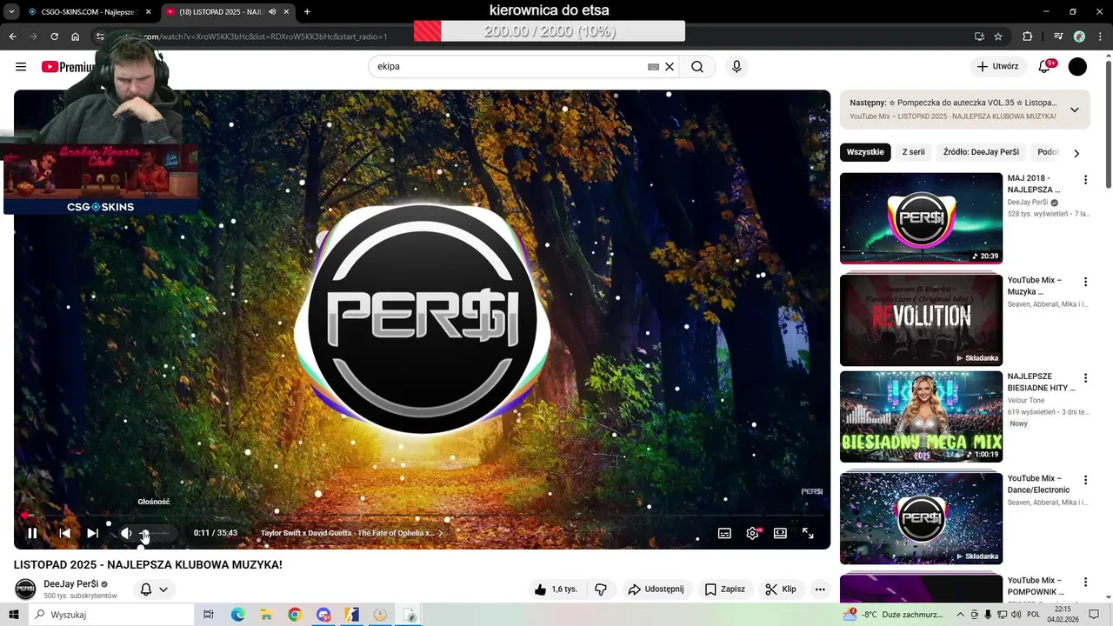Screen dimensions: 1113x626
Task: Install app via address bar icon
Action: [x=979, y=37]
